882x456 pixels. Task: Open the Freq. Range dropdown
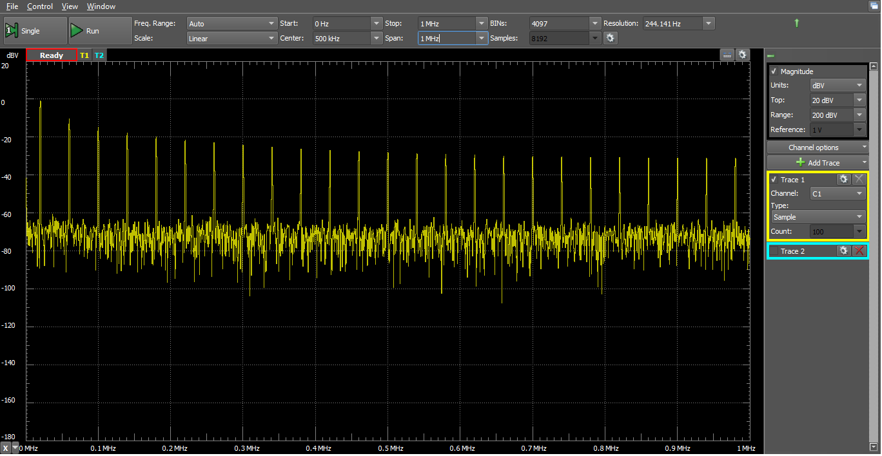(231, 24)
